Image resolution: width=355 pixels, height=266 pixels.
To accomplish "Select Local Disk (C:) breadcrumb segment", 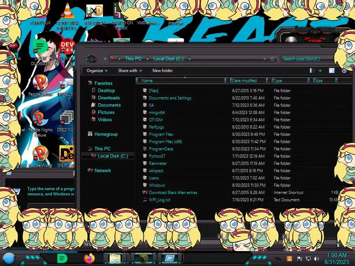I will click(x=168, y=59).
